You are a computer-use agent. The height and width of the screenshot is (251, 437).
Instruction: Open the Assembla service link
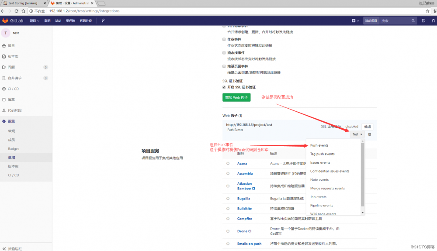pos(245,173)
